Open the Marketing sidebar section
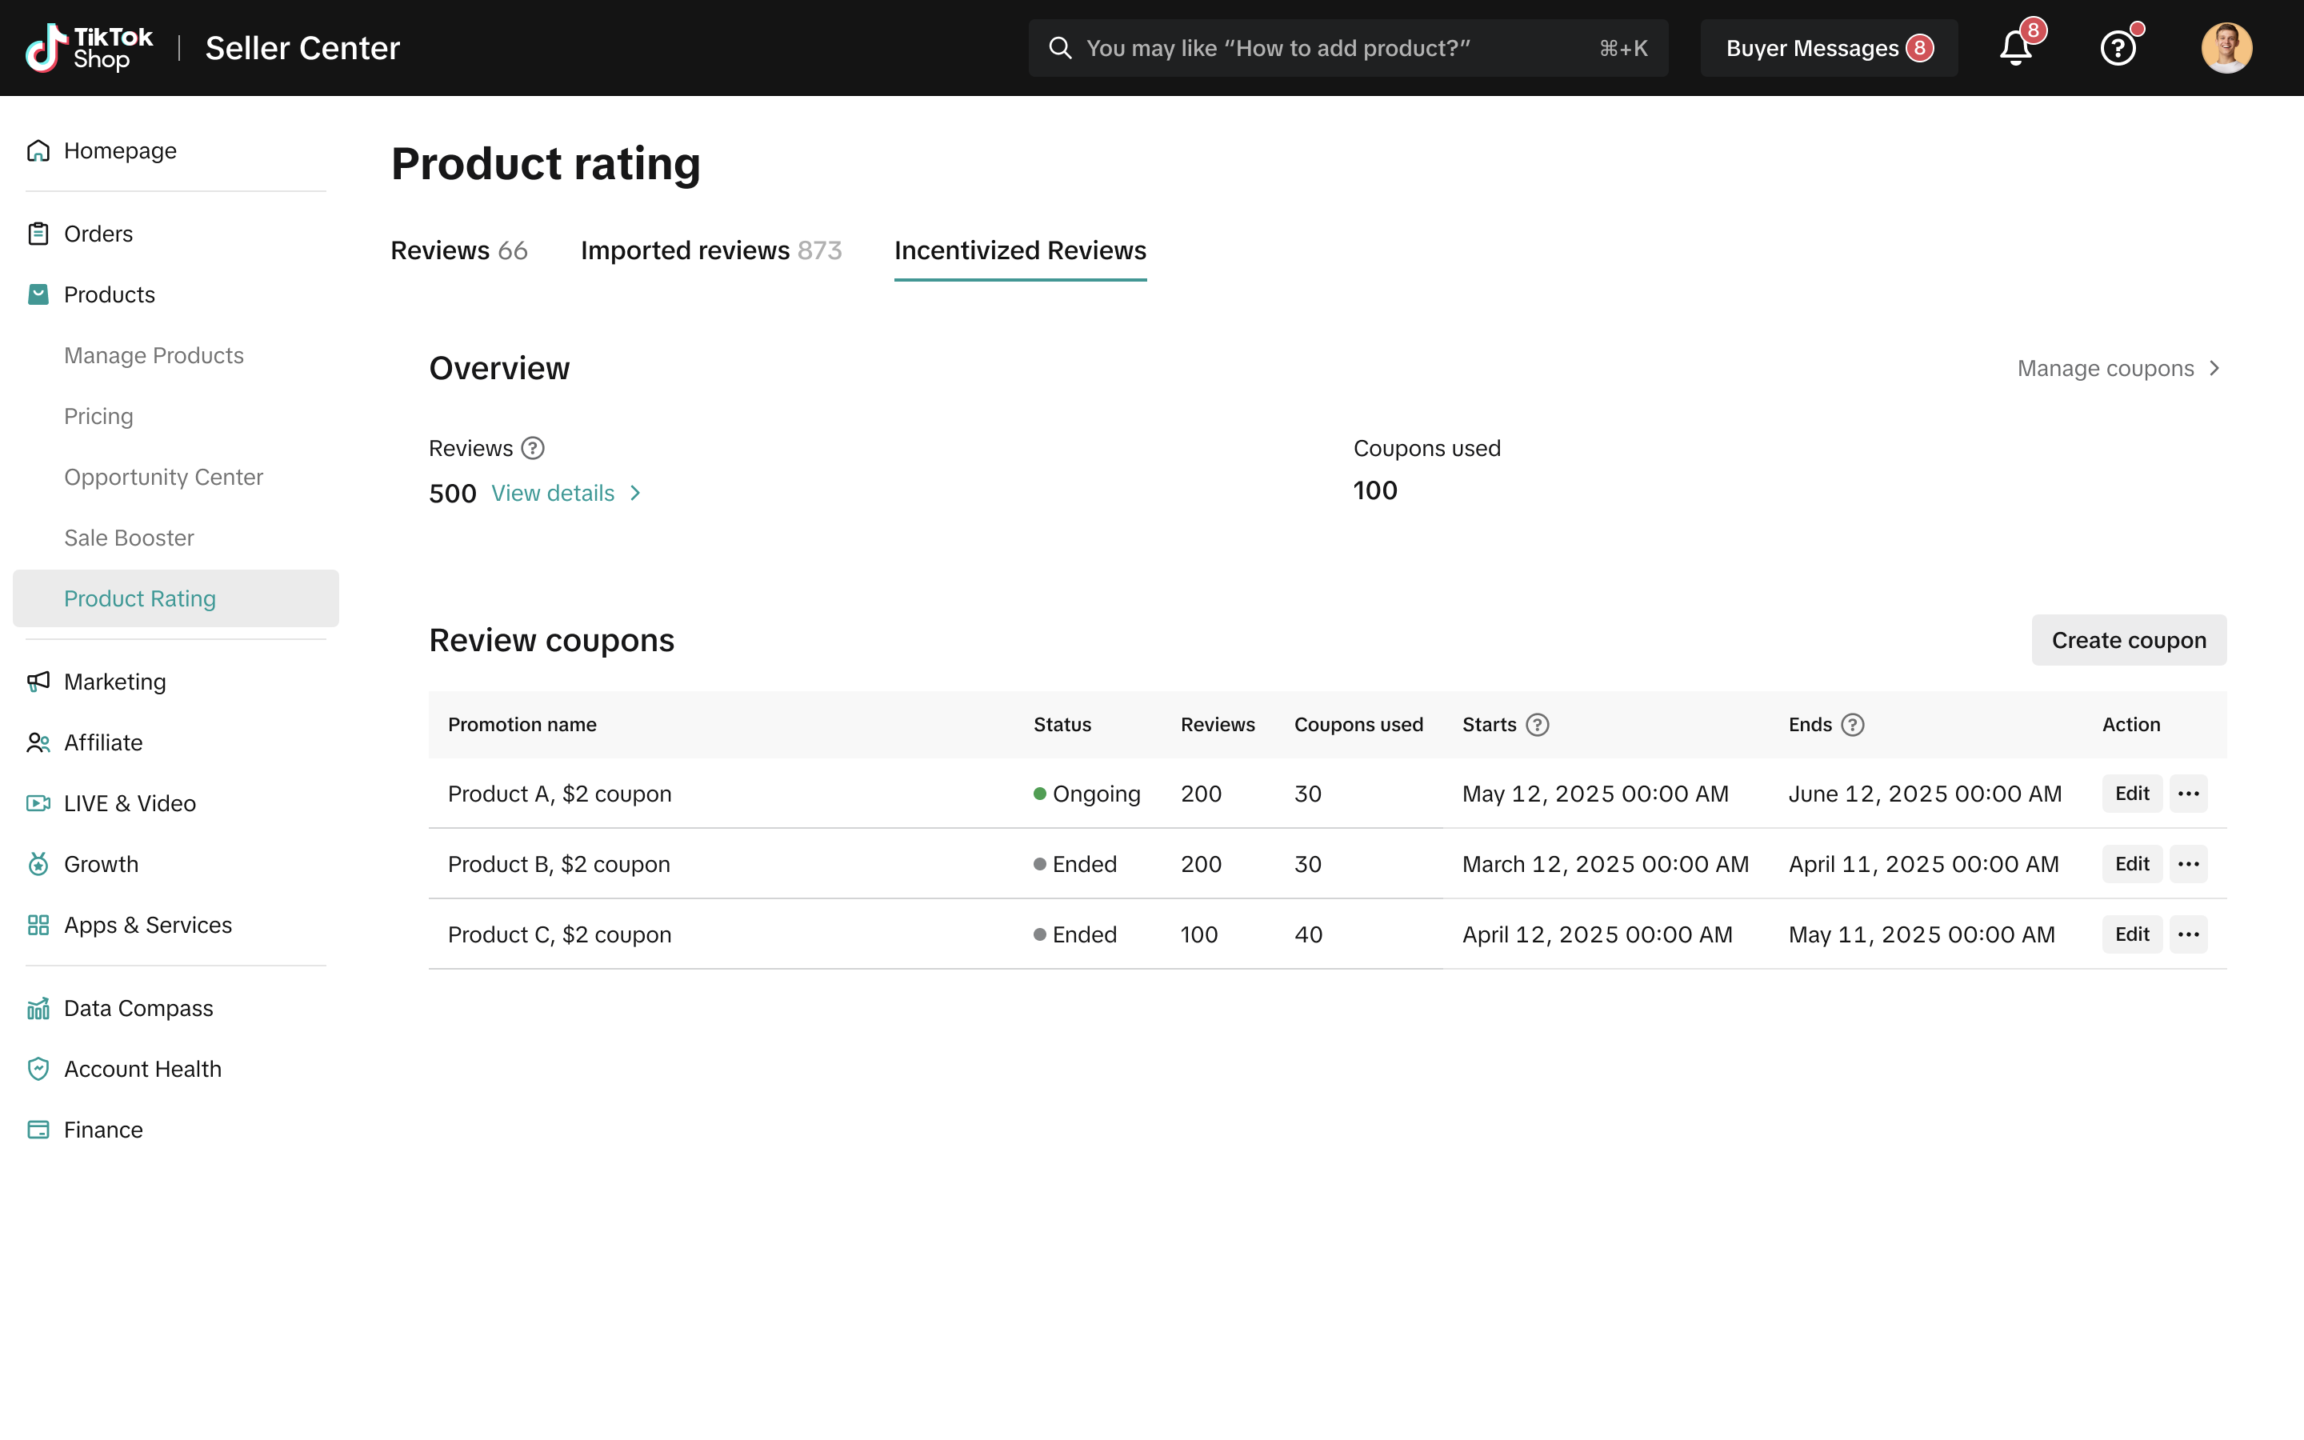Screen dimensions: 2304x1440 pos(114,682)
